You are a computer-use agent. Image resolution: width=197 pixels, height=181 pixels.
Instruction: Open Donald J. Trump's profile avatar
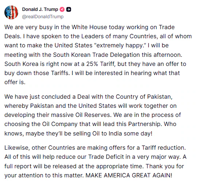point(11,12)
